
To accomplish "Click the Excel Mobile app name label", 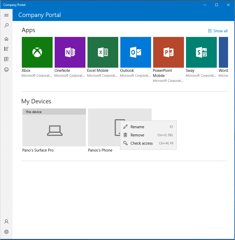I will tap(98, 71).
